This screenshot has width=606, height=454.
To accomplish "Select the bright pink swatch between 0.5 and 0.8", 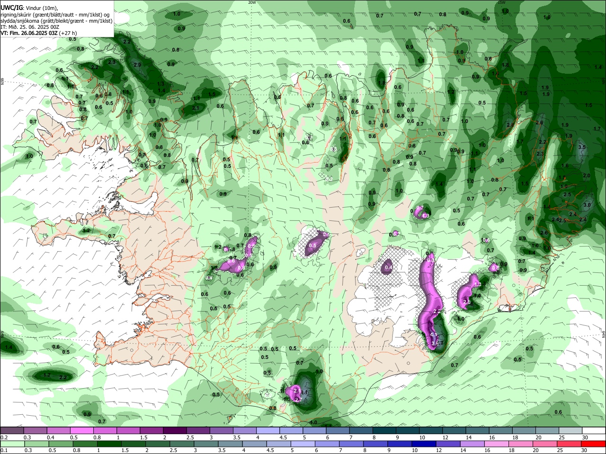I will tap(81, 431).
